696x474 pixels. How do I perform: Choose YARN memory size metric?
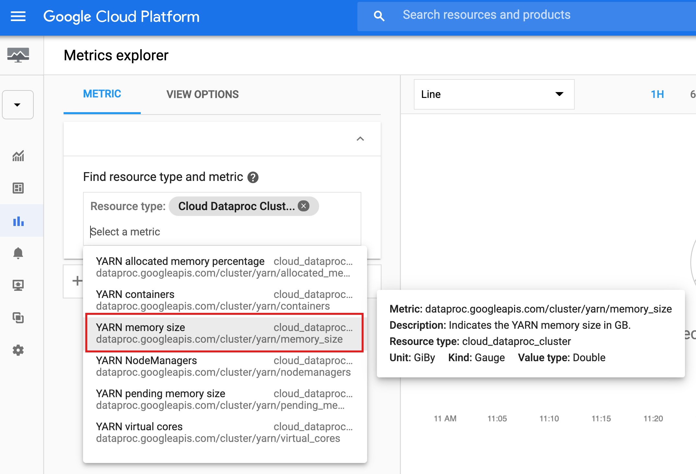[x=224, y=333]
